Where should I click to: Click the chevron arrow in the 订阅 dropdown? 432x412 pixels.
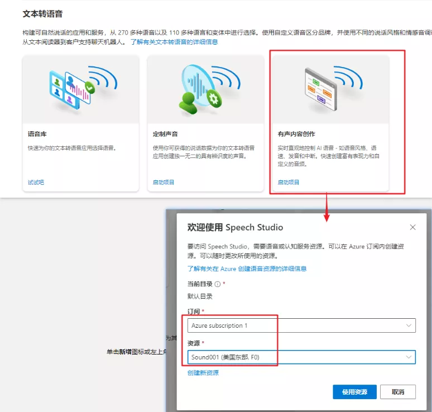pos(409,325)
